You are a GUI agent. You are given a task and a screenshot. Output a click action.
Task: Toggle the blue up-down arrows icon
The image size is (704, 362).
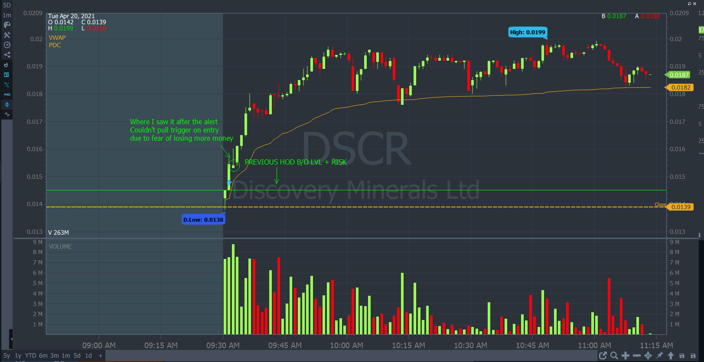pos(7,104)
